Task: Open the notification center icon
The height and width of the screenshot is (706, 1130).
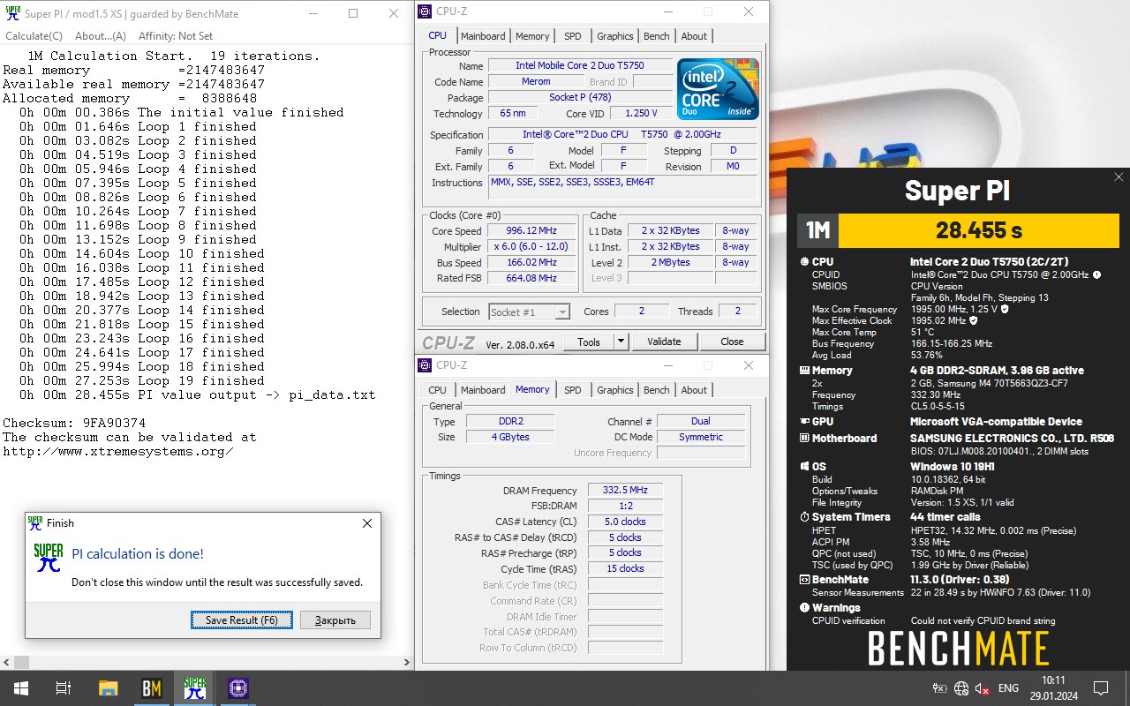Action: click(x=1101, y=688)
